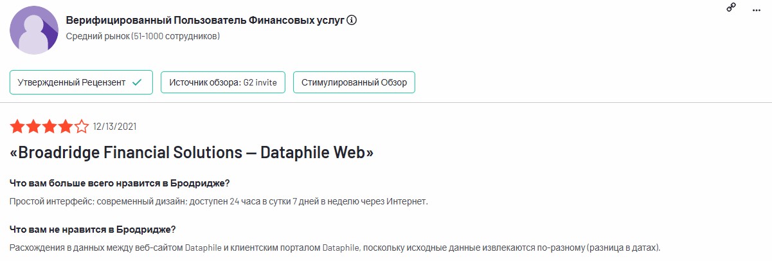772x261 pixels.
Task: Click the 'Что вам не нравится в Бродридже?' heading
Action: click(93, 230)
